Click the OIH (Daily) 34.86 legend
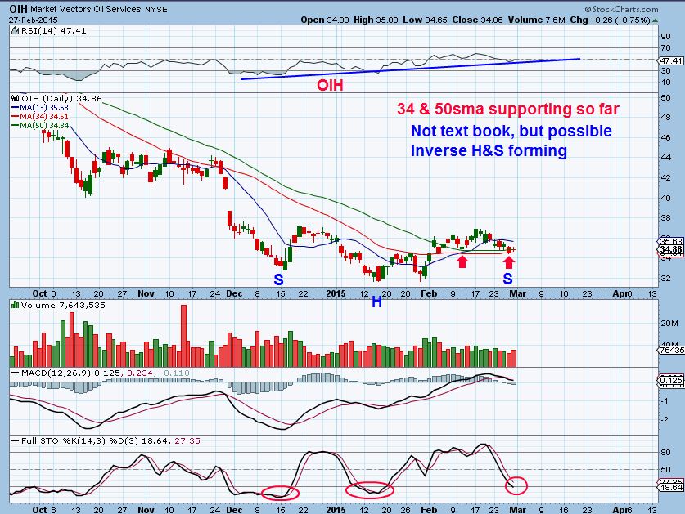Screen dimensions: 685x514 coord(61,99)
